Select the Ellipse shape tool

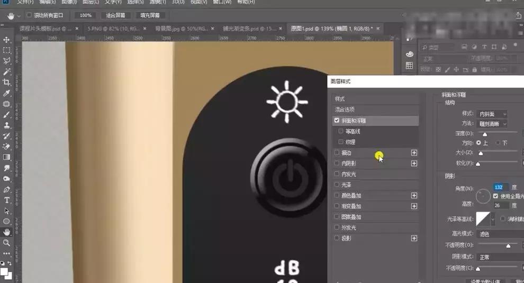point(6,222)
